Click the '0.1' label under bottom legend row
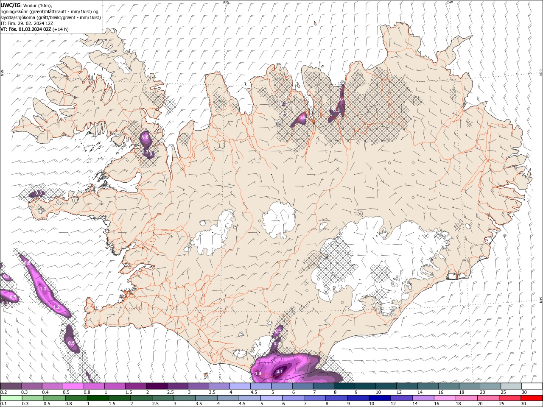The width and height of the screenshot is (543, 407). [3, 404]
